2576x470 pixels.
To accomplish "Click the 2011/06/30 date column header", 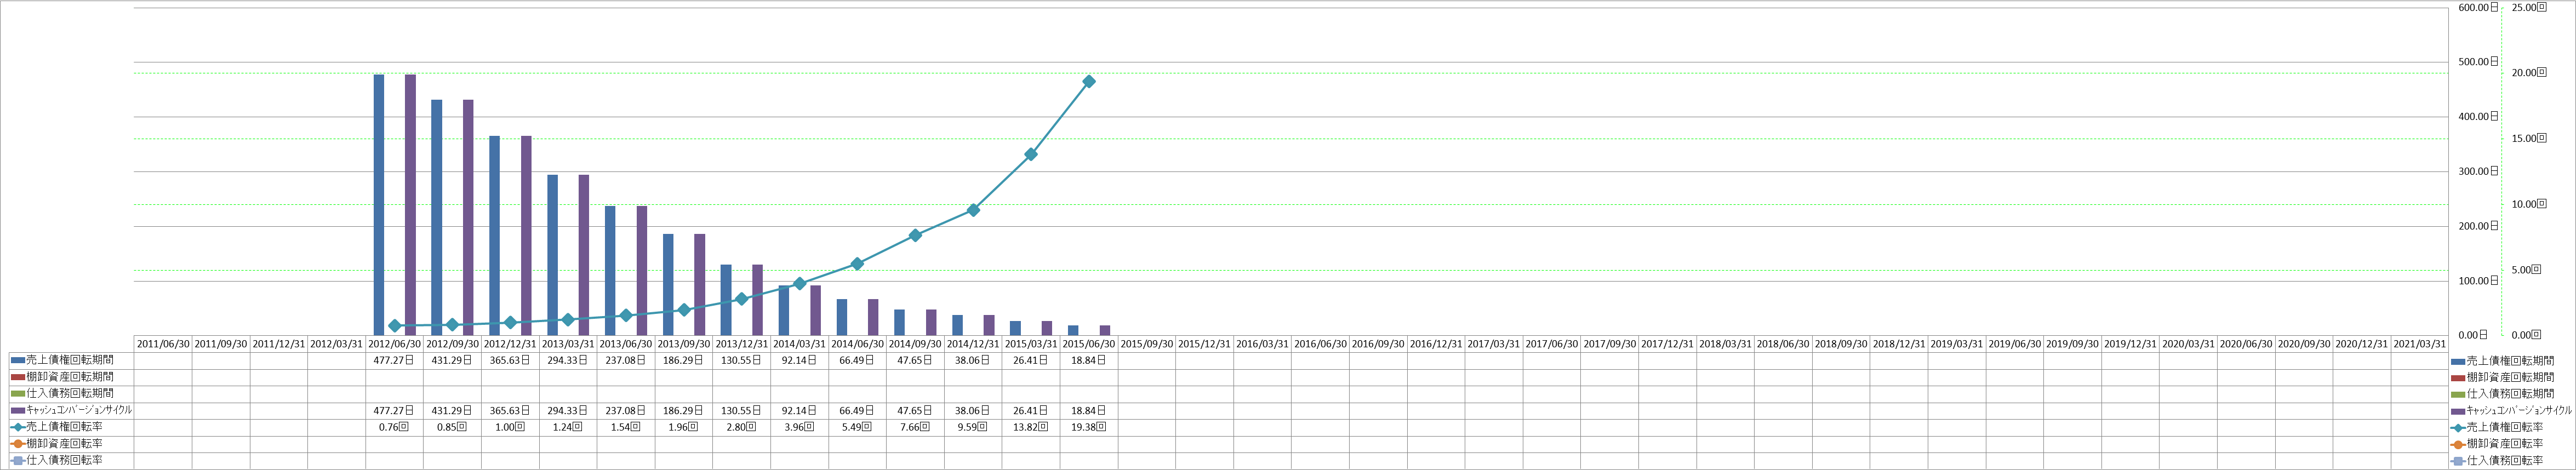I will click(x=163, y=344).
